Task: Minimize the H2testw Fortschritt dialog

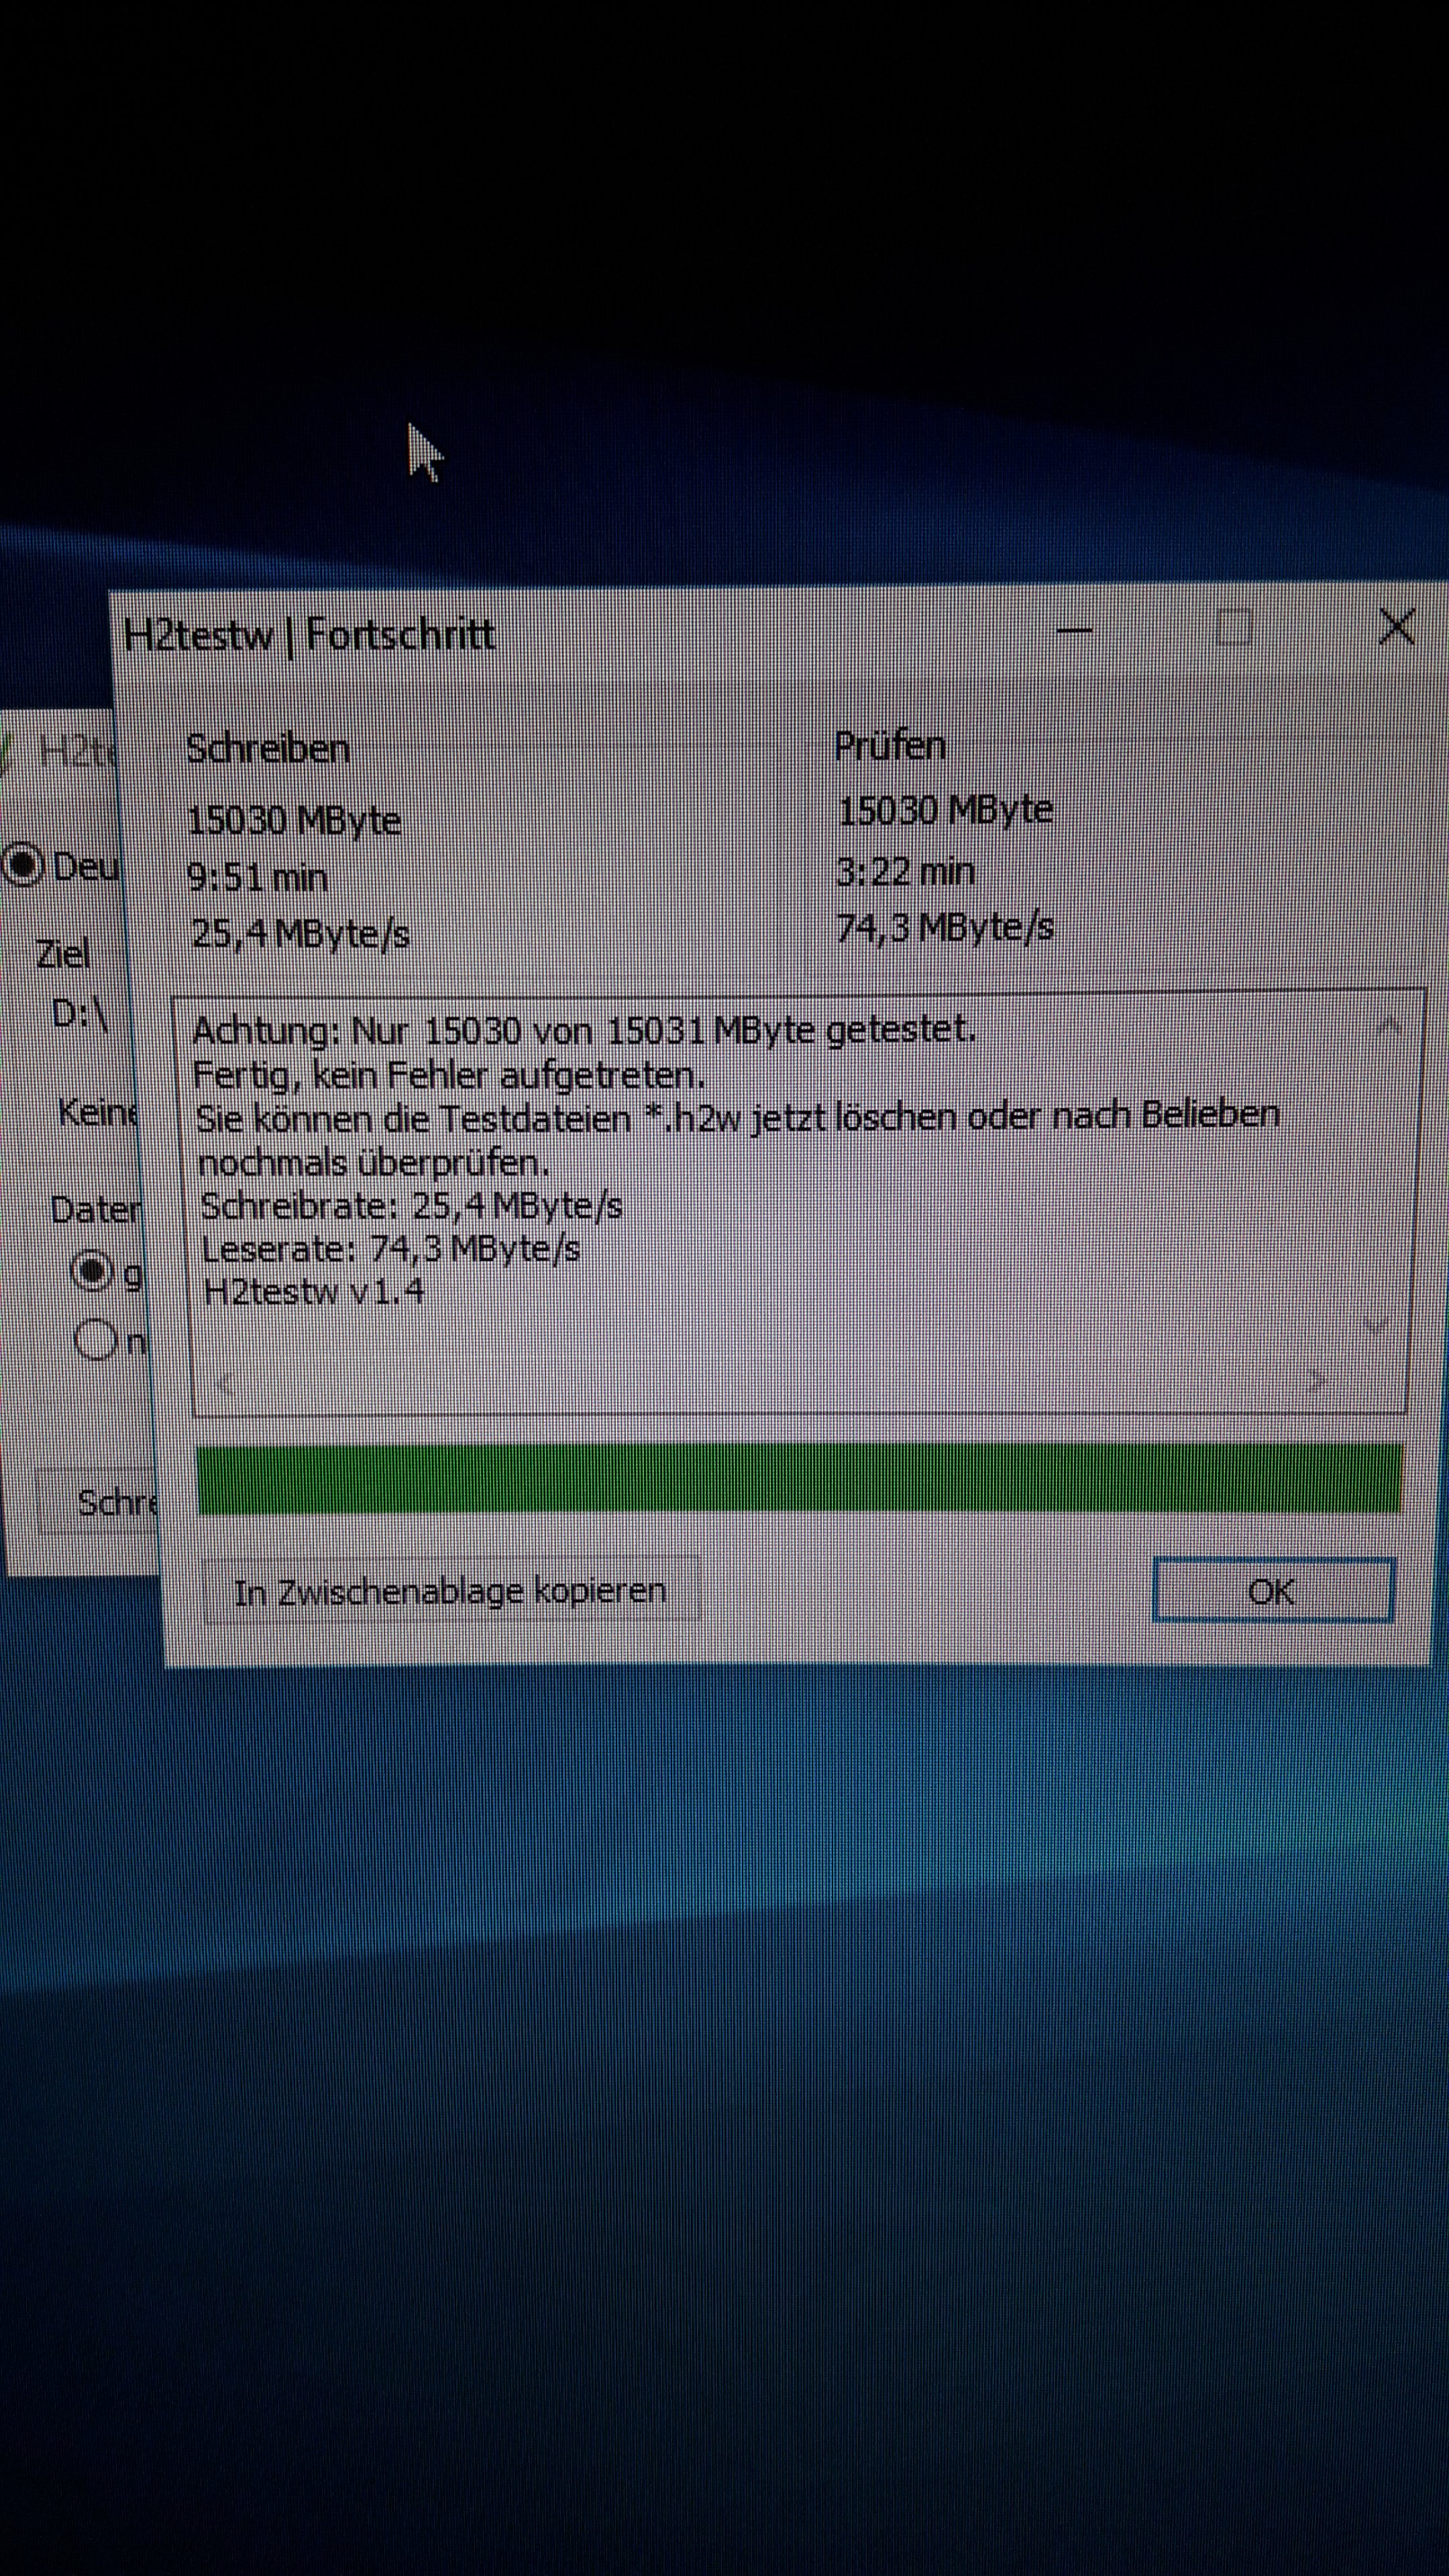Action: click(x=1073, y=630)
